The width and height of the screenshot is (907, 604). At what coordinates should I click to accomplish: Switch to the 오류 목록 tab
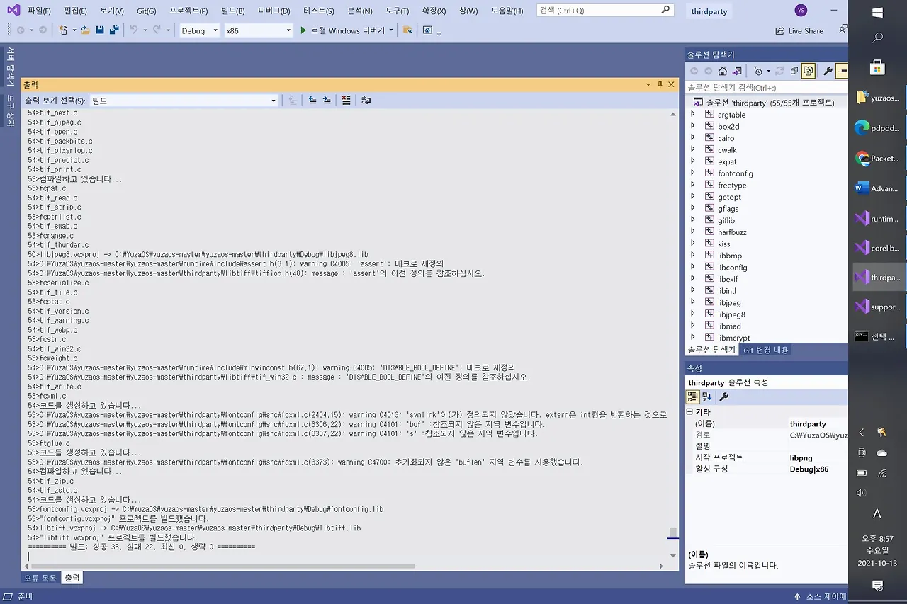pyautogui.click(x=40, y=578)
